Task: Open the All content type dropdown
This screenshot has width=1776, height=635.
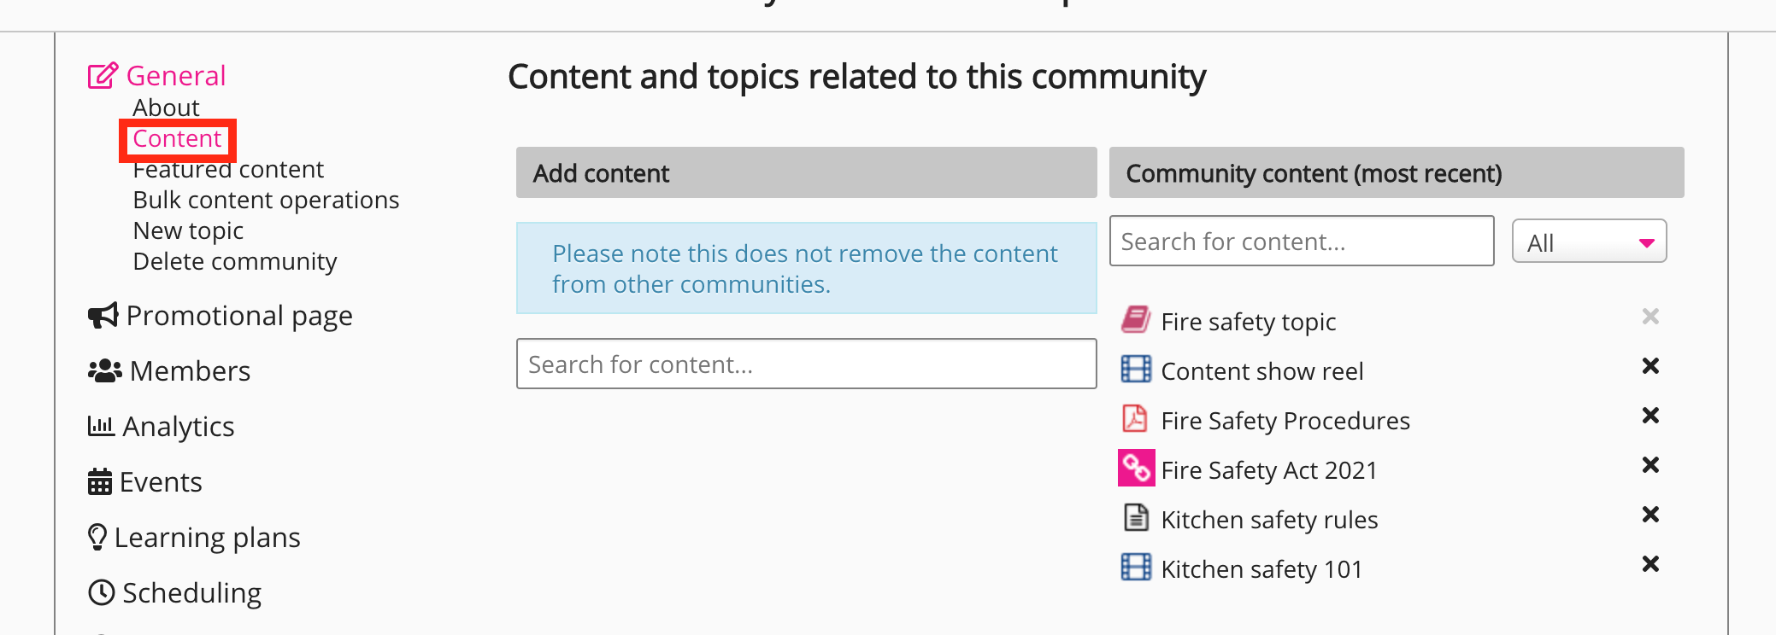Action: (x=1589, y=242)
